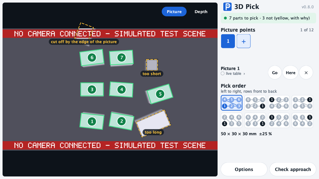319x179 pixels.
Task: Click the rejected part marked too long
Action: click(x=153, y=123)
